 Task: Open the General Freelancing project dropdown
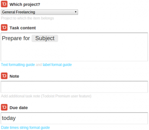[x=39, y=12]
